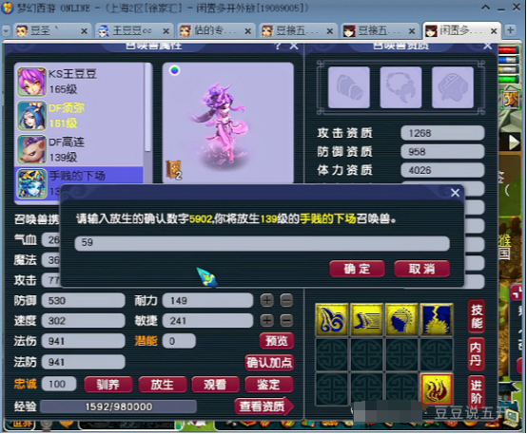Click the 忠诚 value 100
527x434 pixels.
tap(59, 384)
